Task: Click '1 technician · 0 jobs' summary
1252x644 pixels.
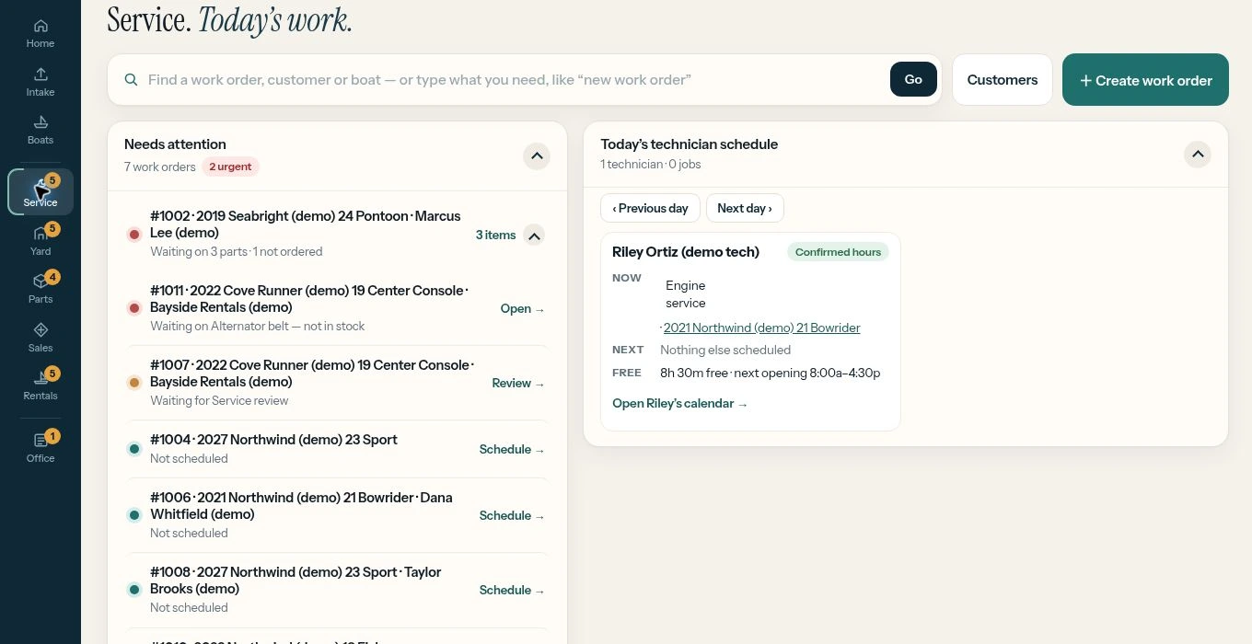Action: pyautogui.click(x=651, y=165)
